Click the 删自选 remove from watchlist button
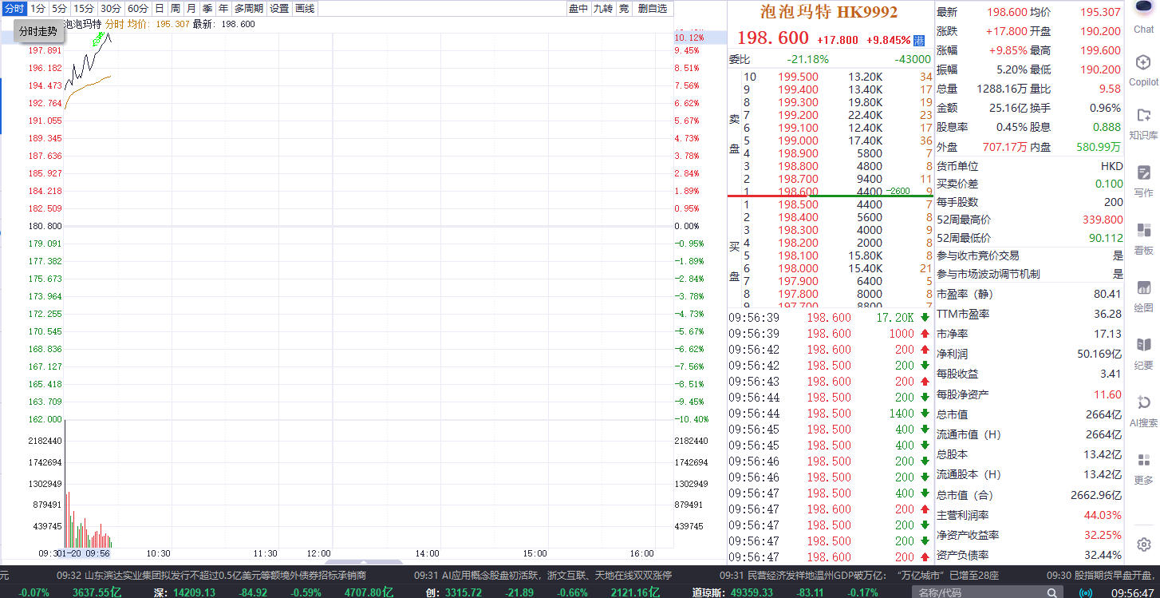 [652, 8]
